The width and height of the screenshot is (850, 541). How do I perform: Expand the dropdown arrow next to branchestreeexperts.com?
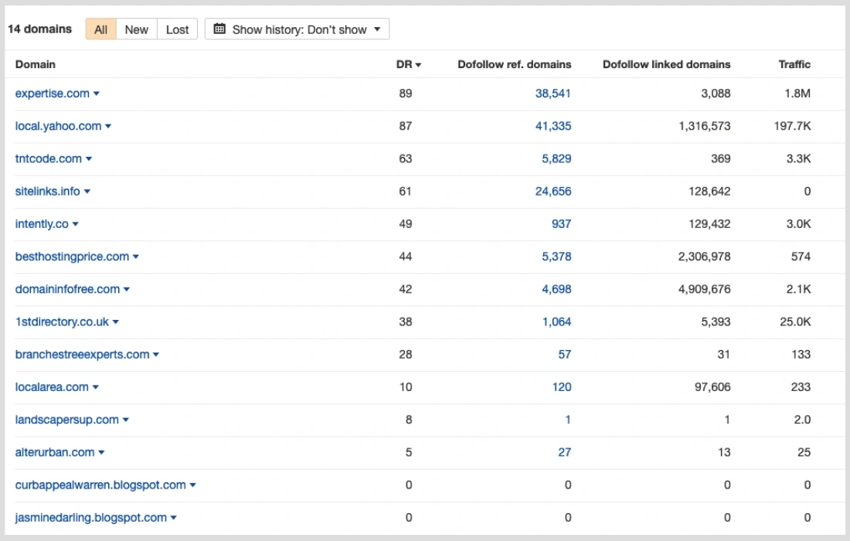click(156, 355)
